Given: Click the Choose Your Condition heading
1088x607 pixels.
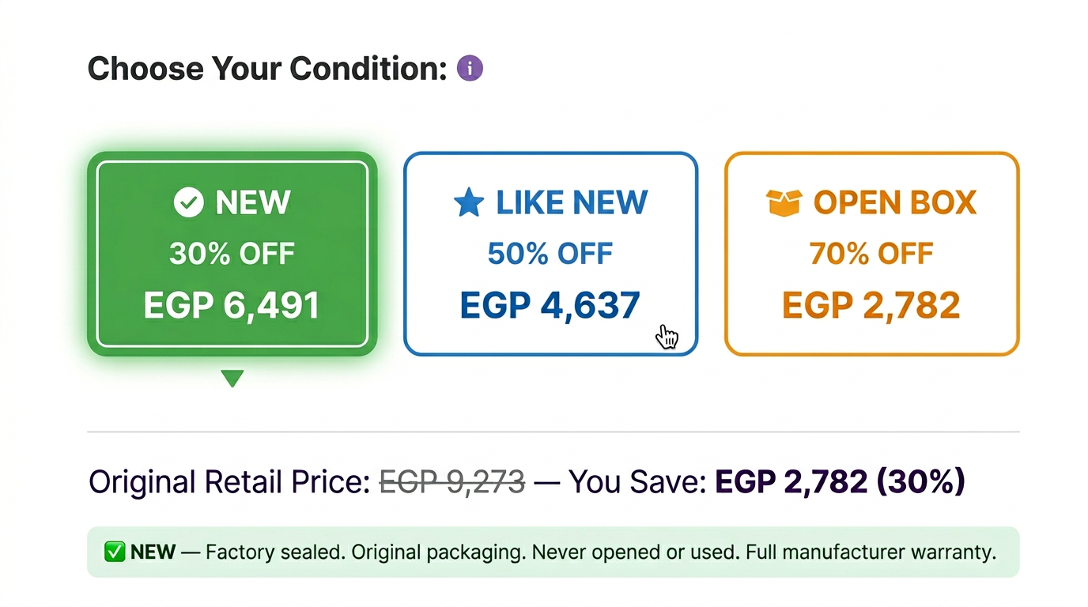Looking at the screenshot, I should 268,69.
